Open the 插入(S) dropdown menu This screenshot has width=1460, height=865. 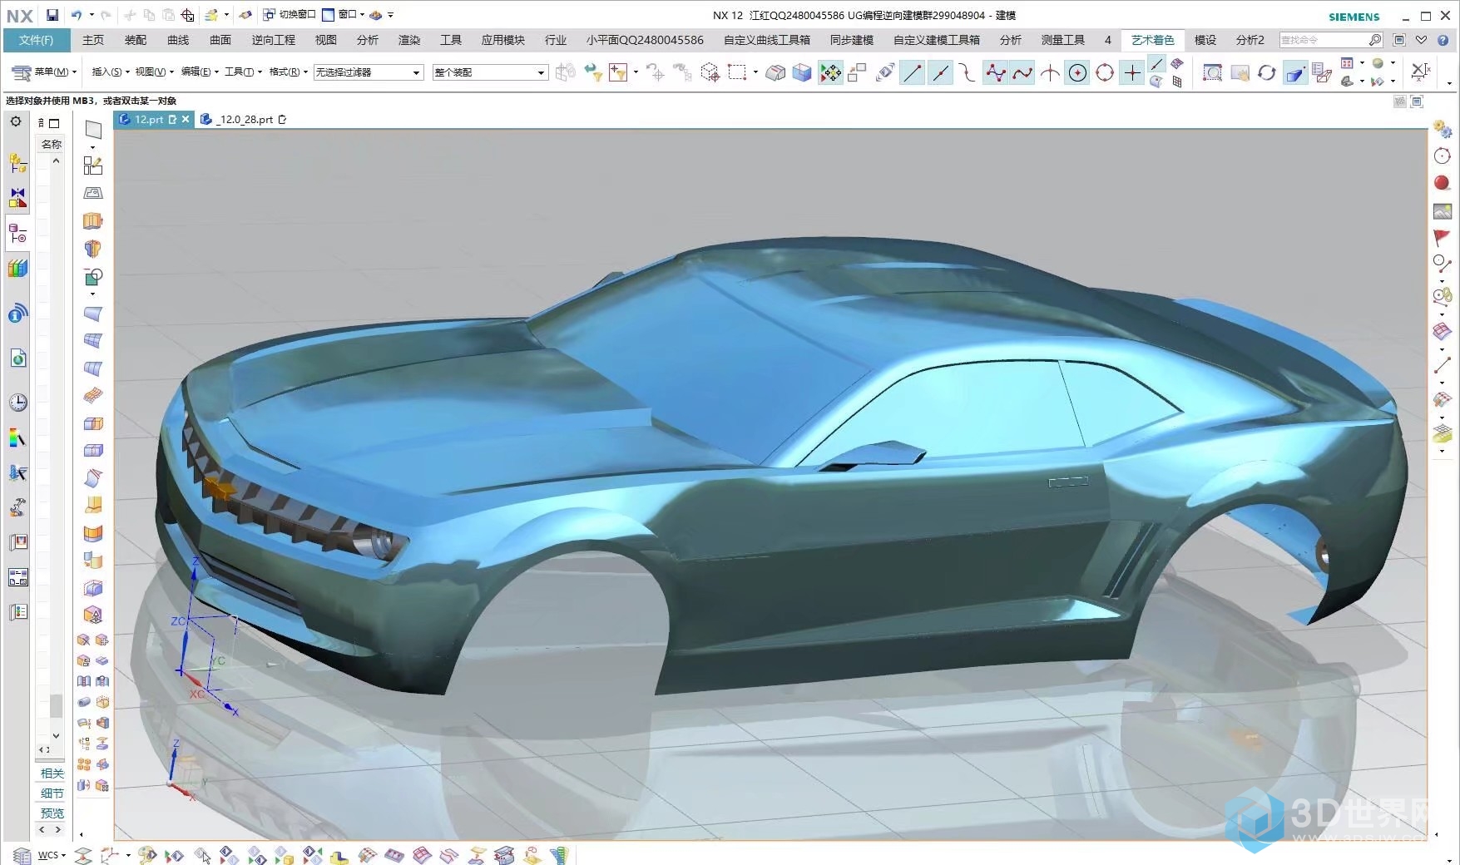click(x=111, y=72)
